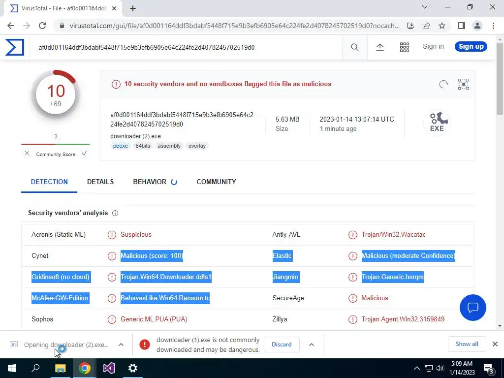Screen dimensions: 504x378
Task: Click the share page icon
Action: pyautogui.click(x=426, y=26)
